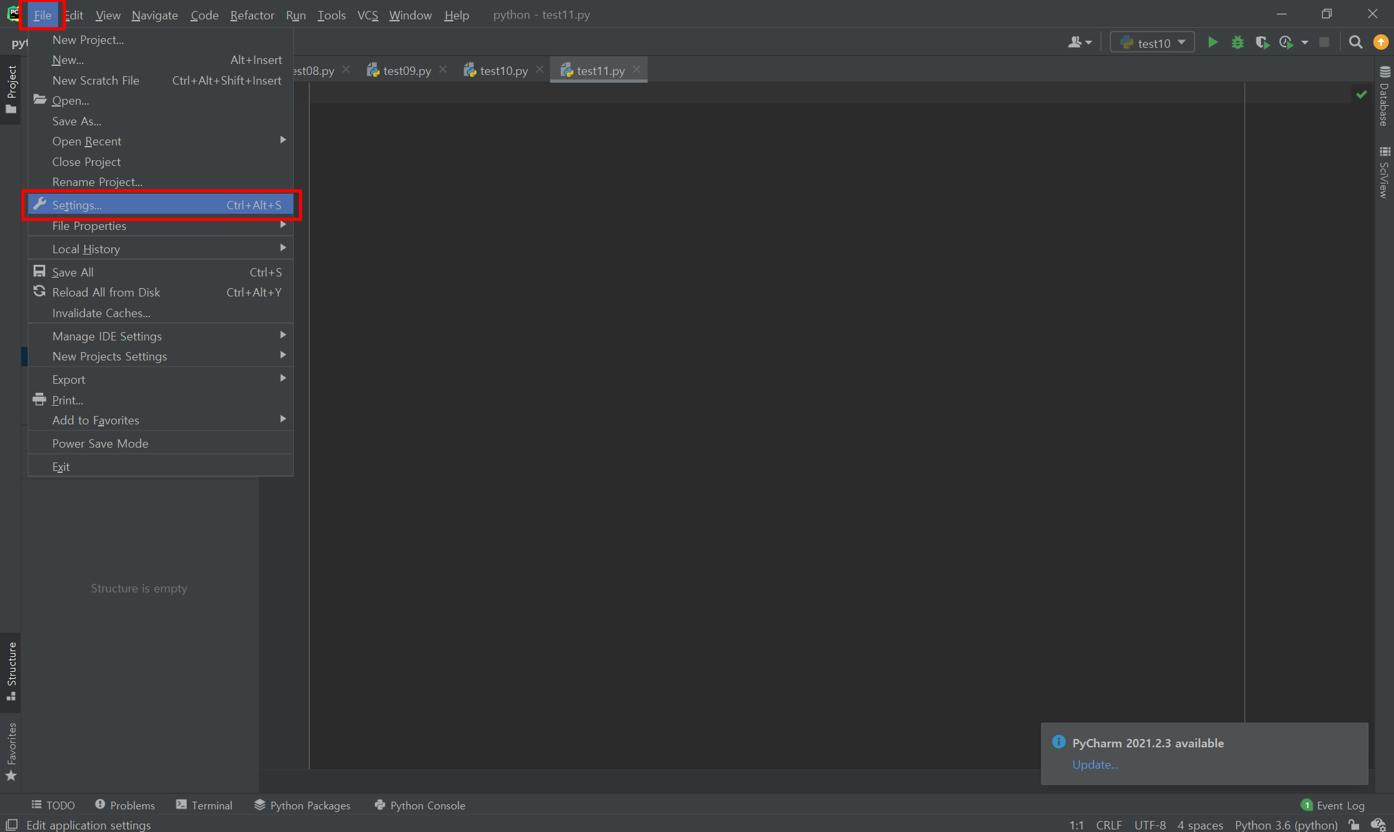Toggle tool window bars icon bottom-left

pos(11,825)
